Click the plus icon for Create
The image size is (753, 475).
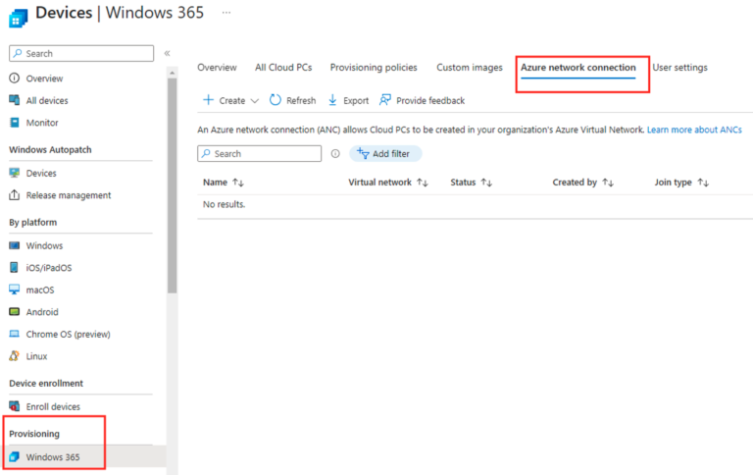click(x=208, y=100)
